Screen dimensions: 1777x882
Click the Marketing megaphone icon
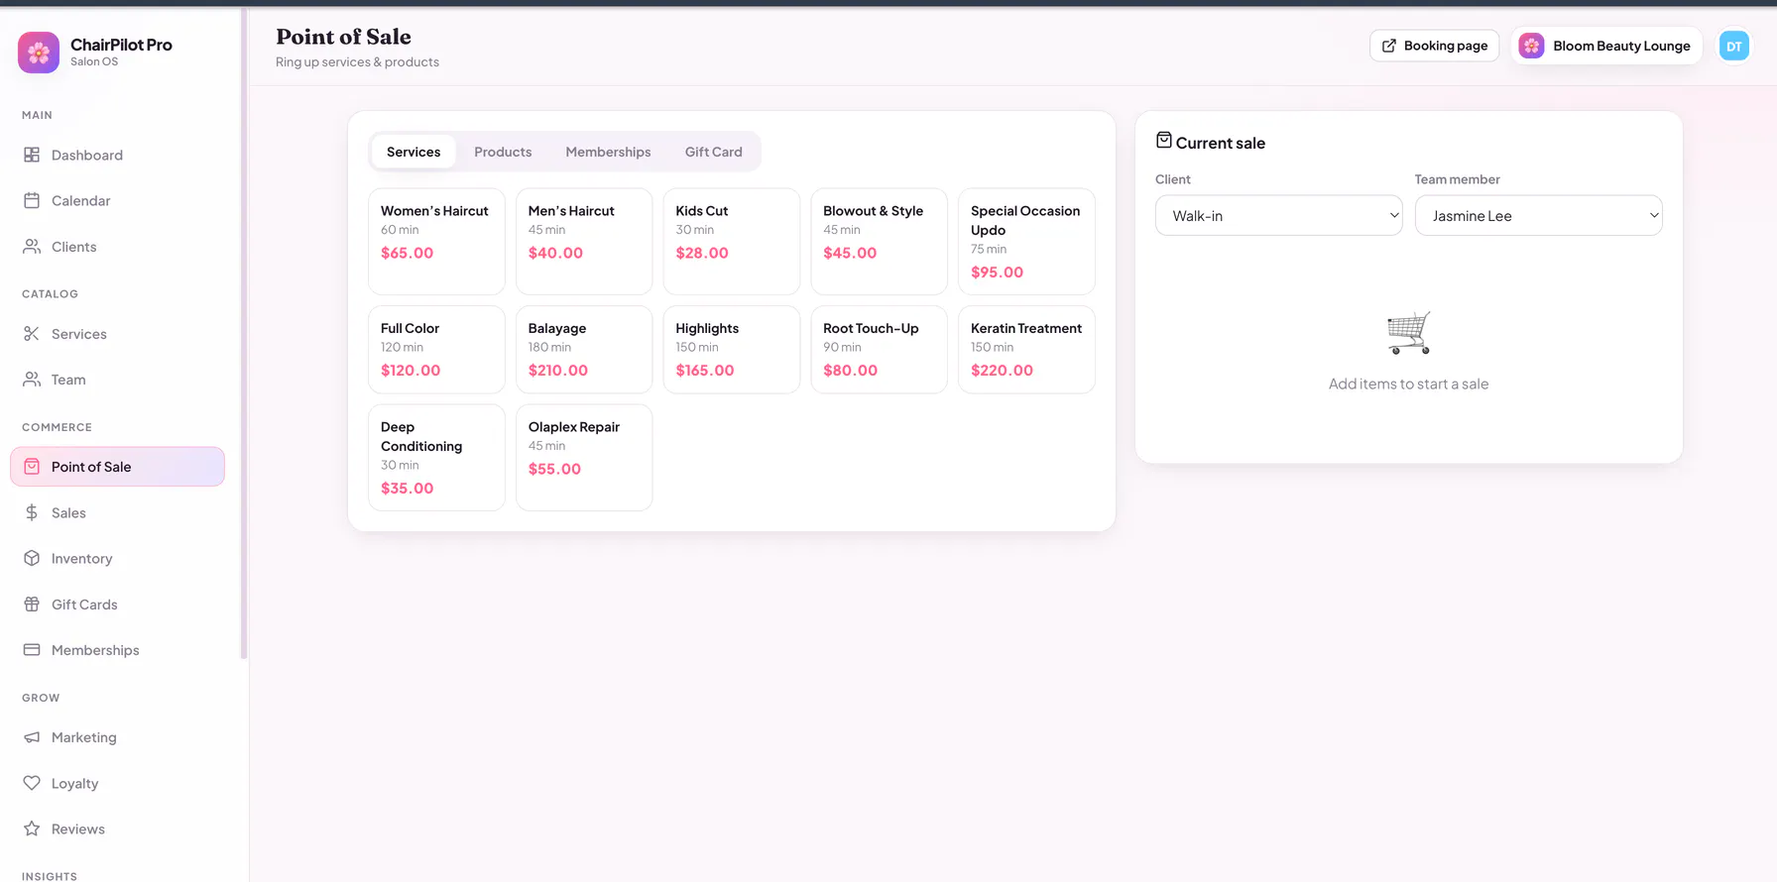(x=32, y=737)
